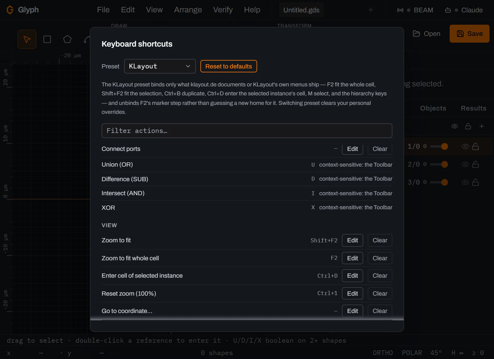
Task: Open the KLayout preset dropdown
Action: 160,66
